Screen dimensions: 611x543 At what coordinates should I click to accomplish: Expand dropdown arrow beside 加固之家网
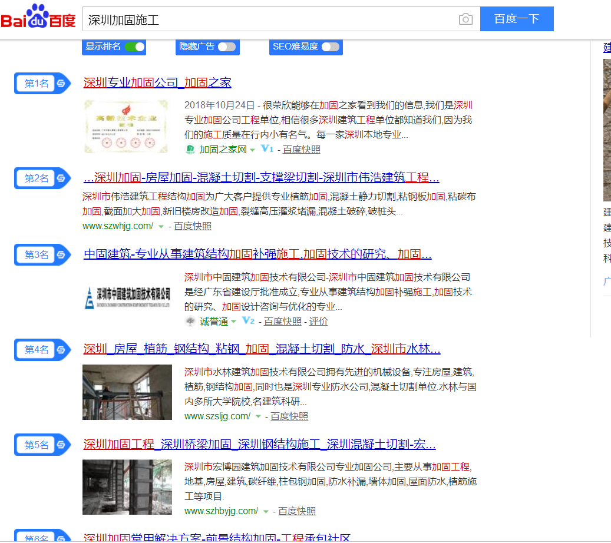pyautogui.click(x=253, y=150)
